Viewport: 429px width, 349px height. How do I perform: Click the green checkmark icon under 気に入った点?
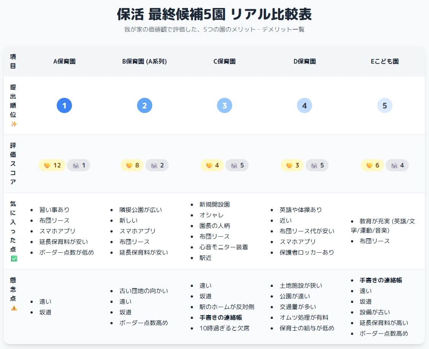tap(14, 258)
